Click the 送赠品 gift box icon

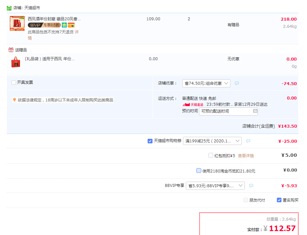11,50
